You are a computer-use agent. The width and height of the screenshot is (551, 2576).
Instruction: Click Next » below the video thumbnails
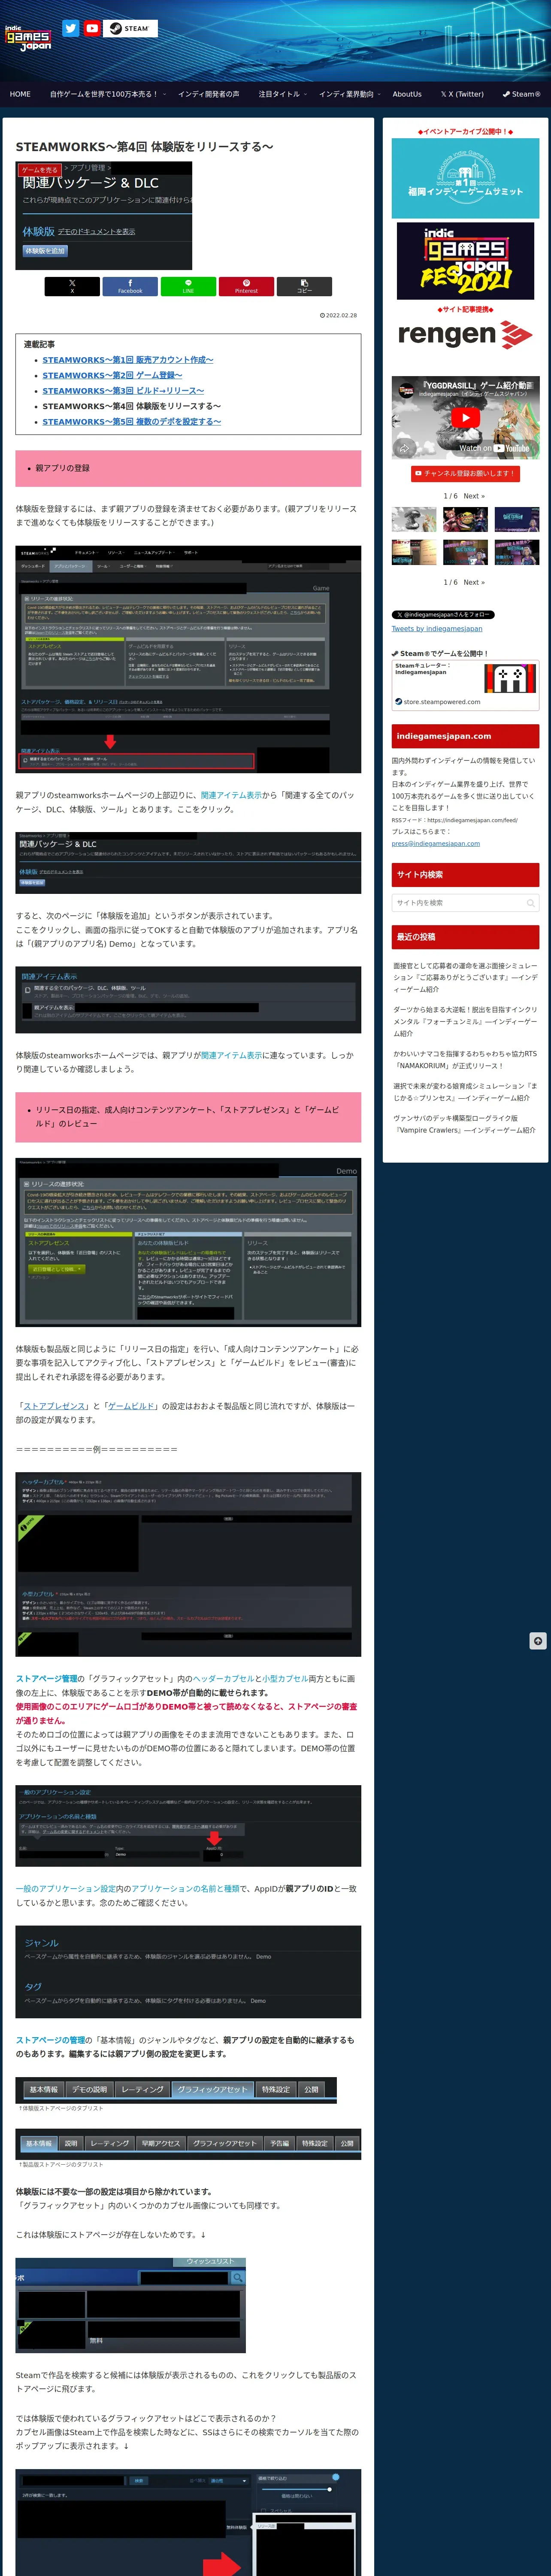pos(474,582)
